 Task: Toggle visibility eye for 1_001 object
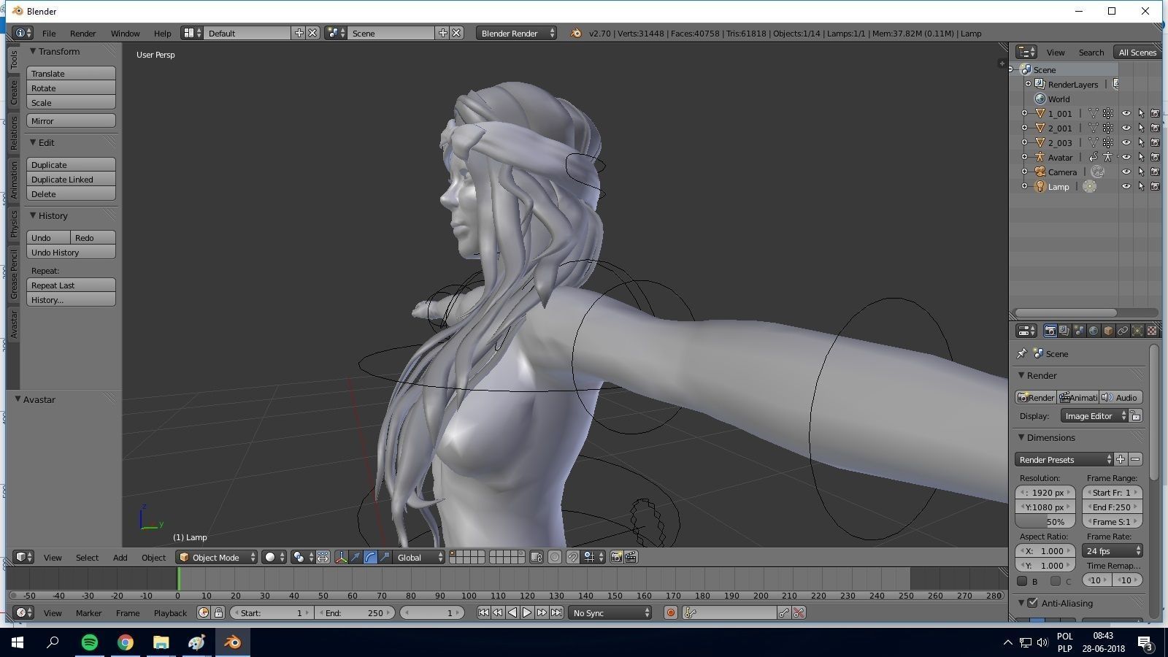coord(1126,113)
